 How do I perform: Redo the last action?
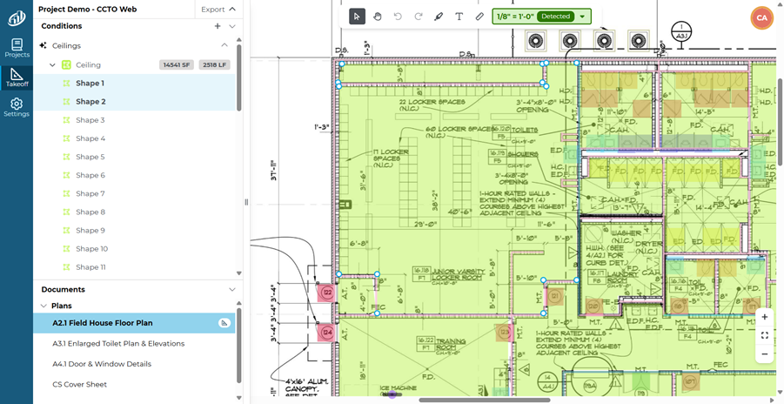click(x=419, y=17)
